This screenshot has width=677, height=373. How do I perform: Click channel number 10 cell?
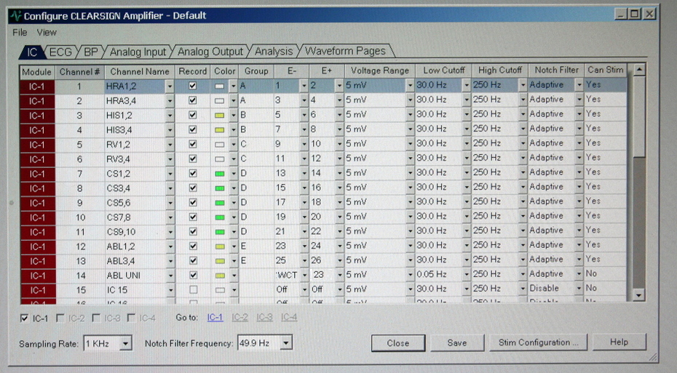(x=80, y=217)
